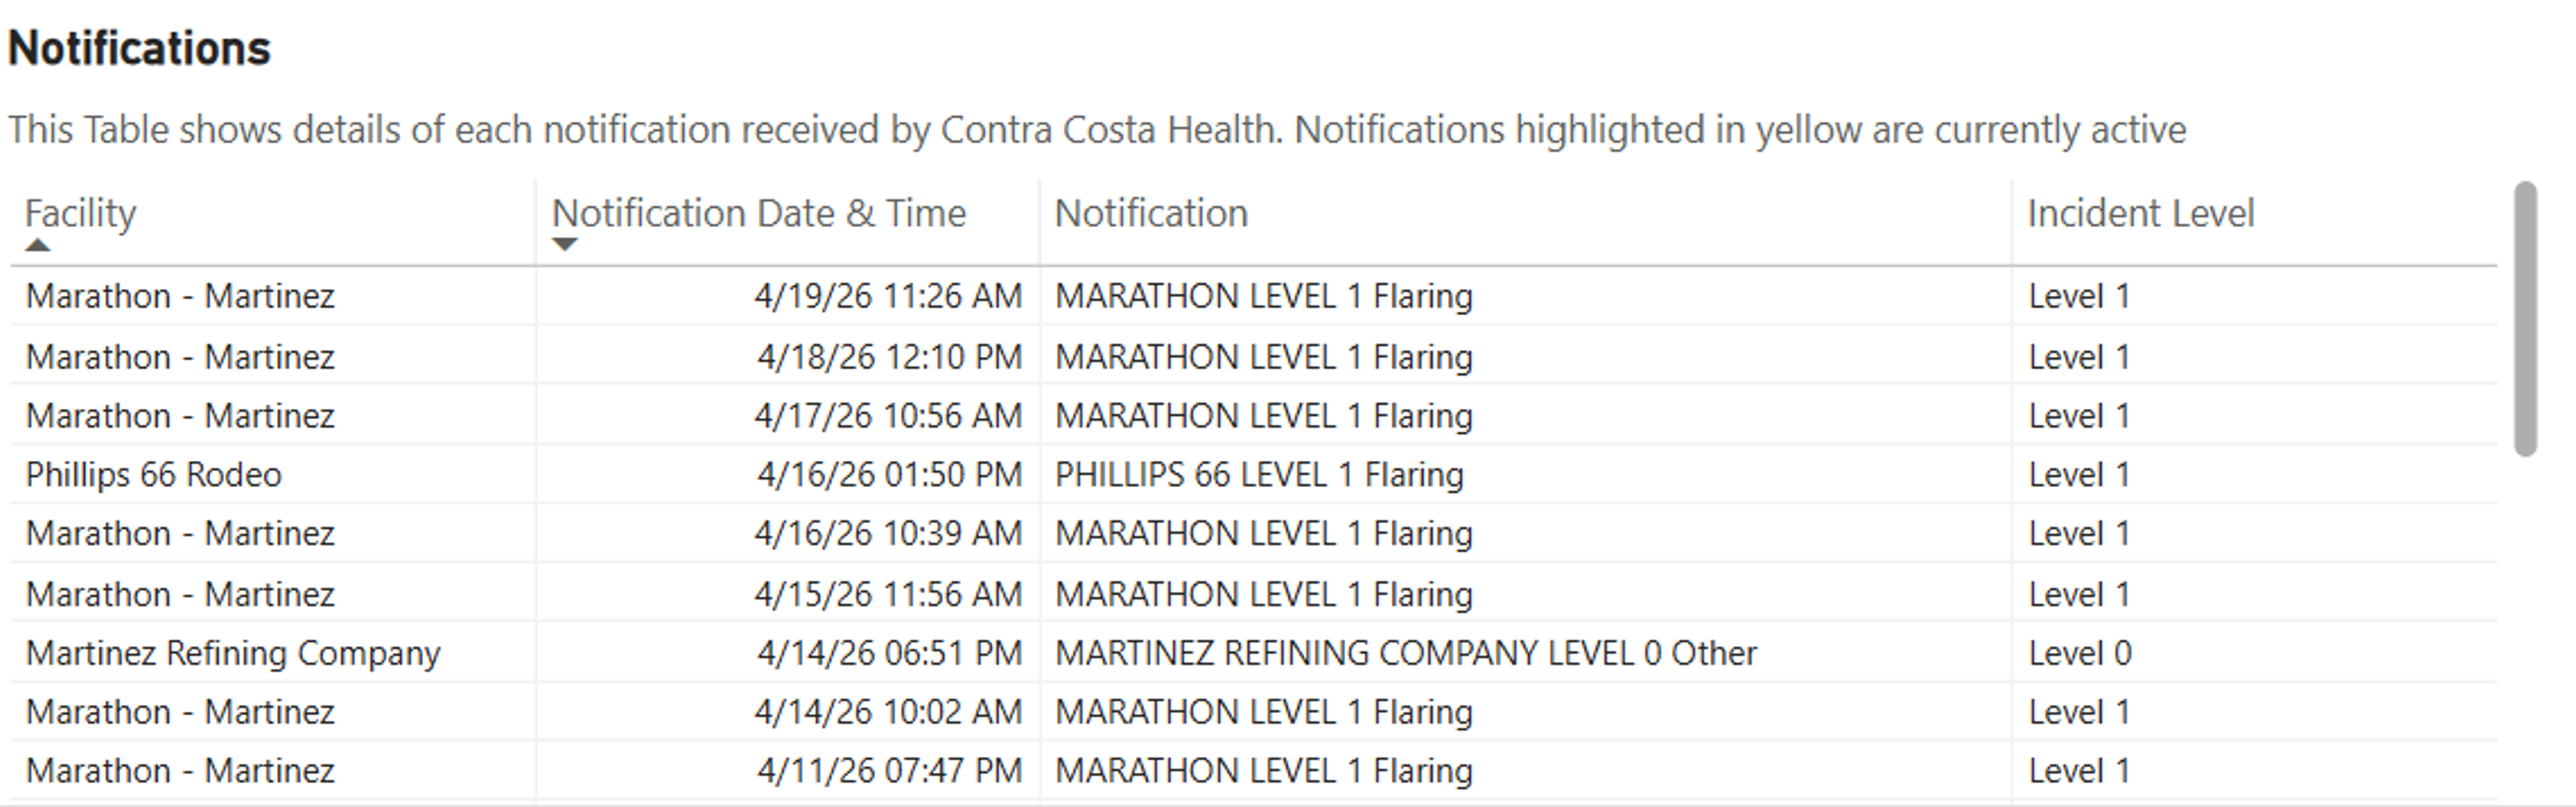Image resolution: width=2576 pixels, height=807 pixels.
Task: Sort by Notification Date & Time header
Action: tap(759, 213)
